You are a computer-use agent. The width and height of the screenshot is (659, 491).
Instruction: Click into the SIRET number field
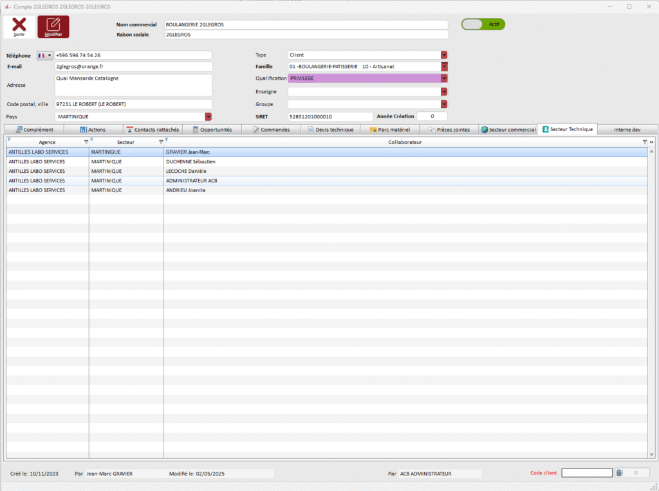coord(329,116)
